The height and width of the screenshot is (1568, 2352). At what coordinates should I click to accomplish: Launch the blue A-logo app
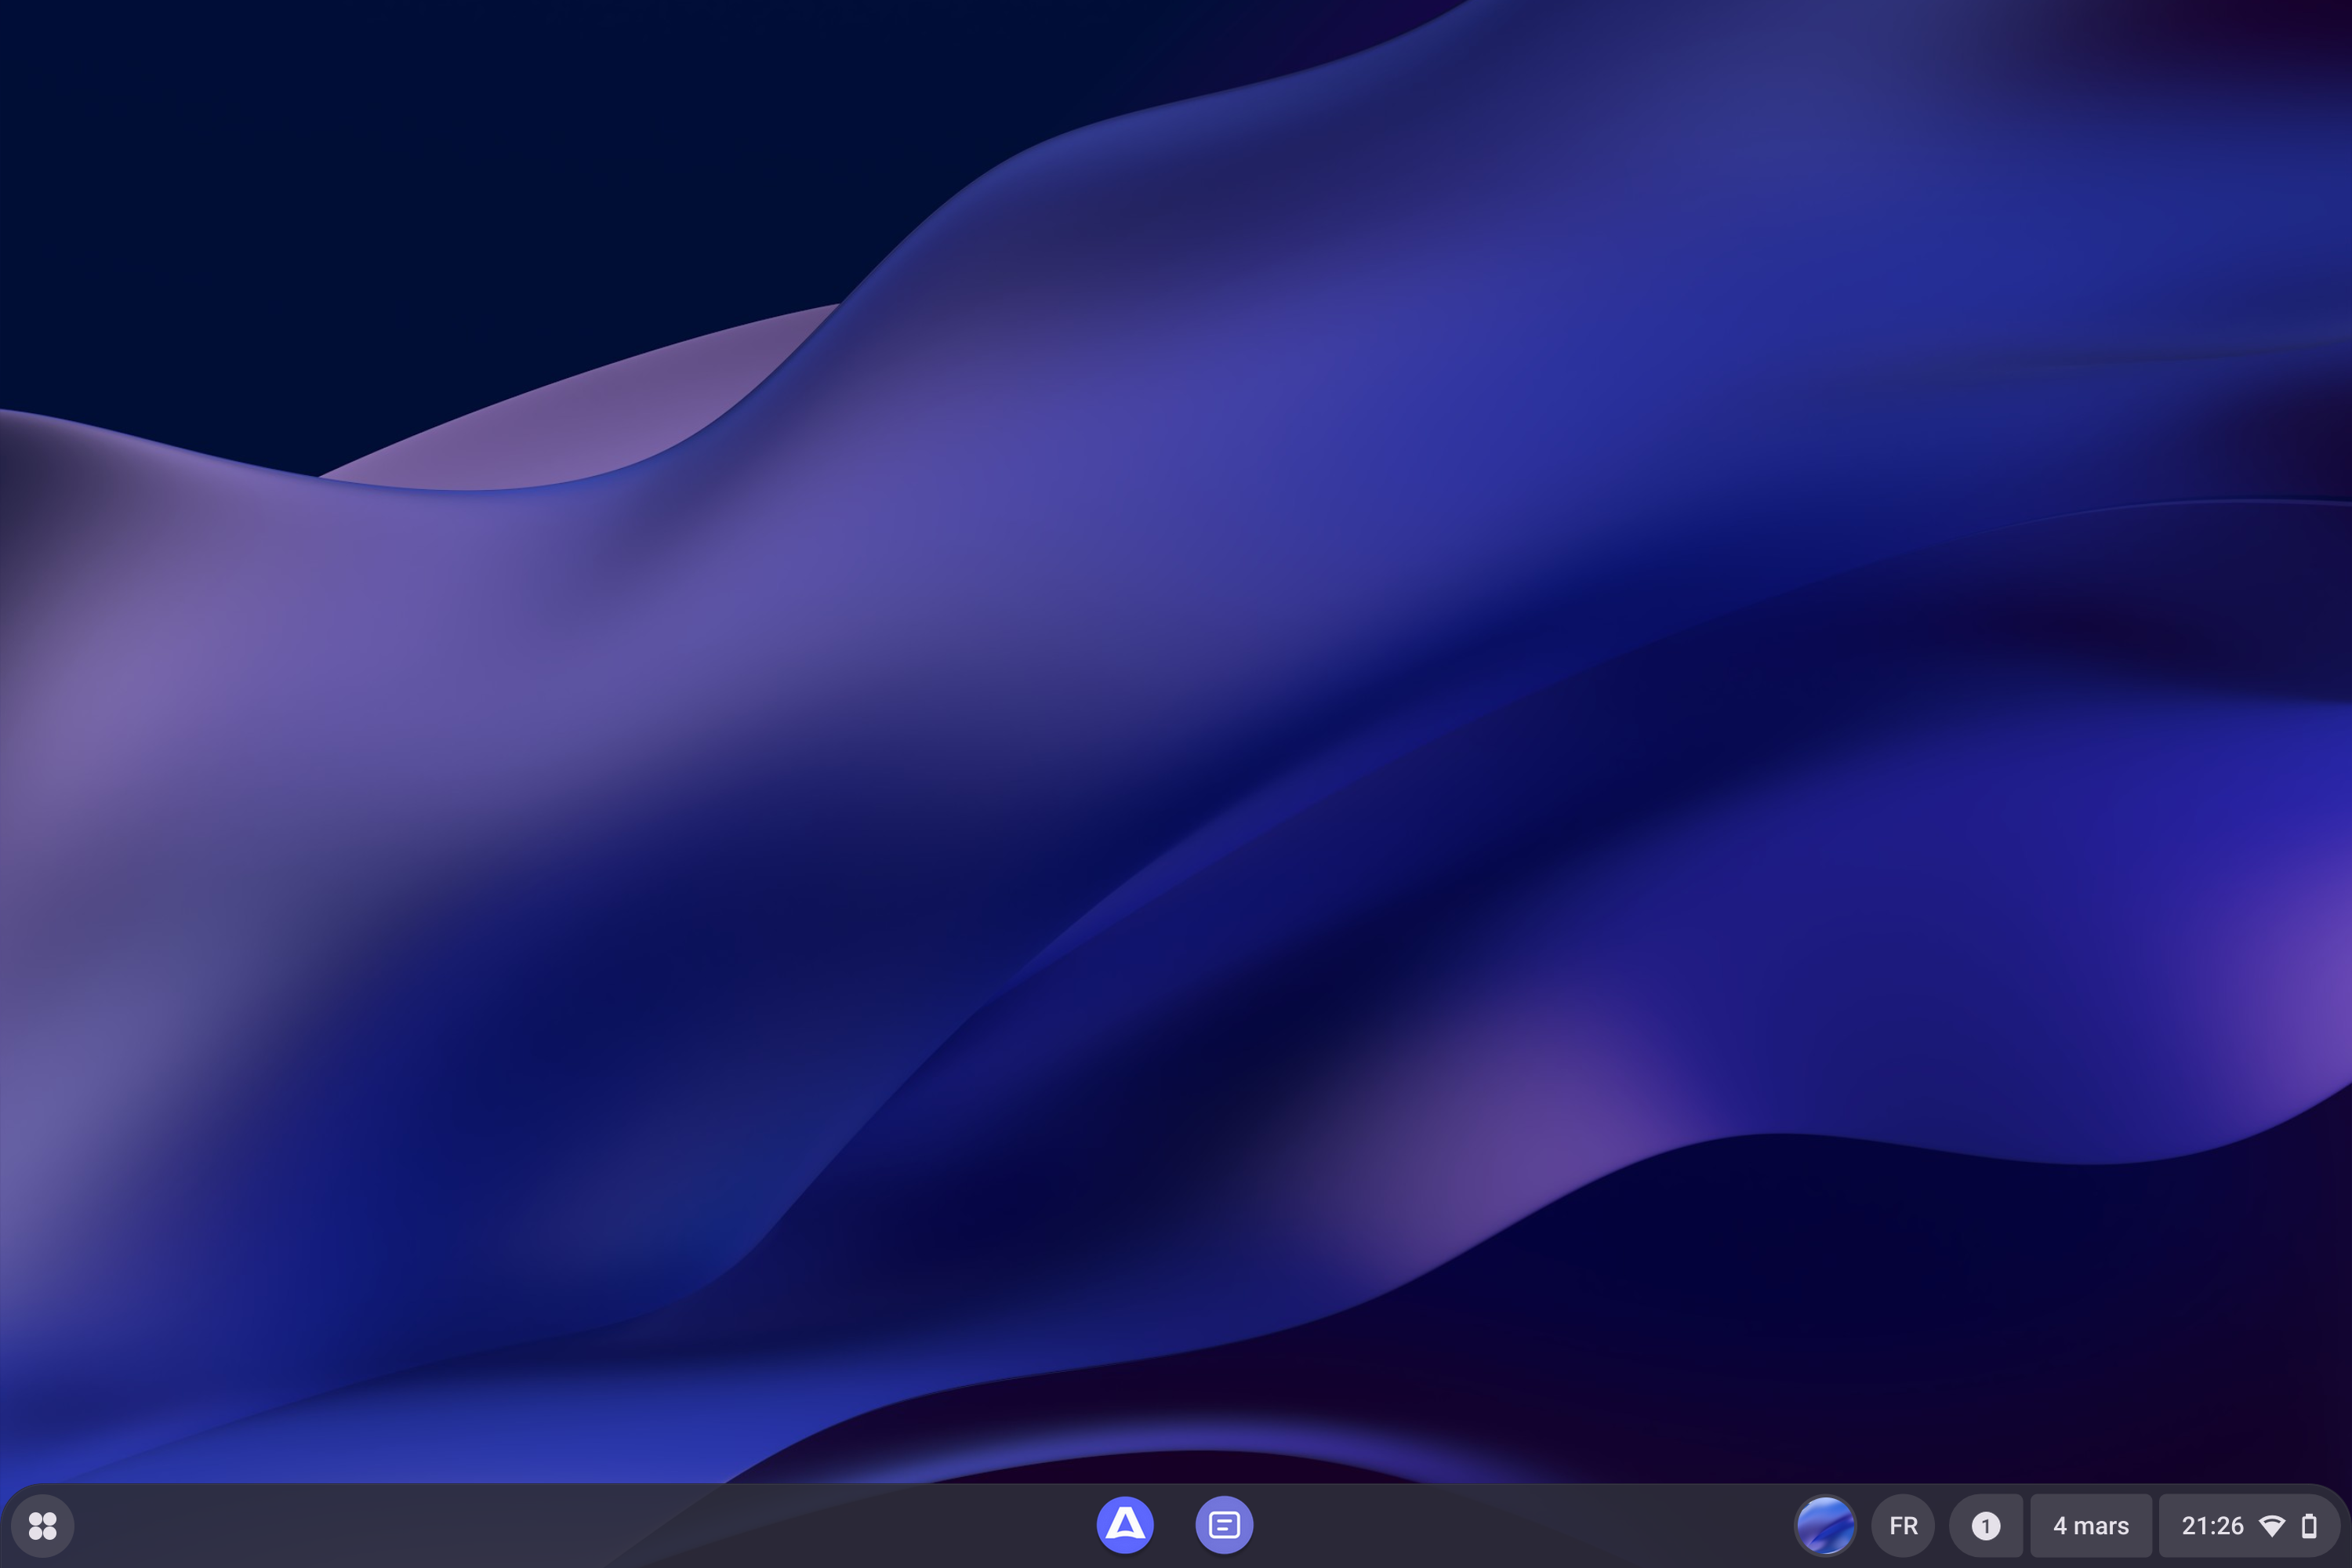coord(1125,1525)
